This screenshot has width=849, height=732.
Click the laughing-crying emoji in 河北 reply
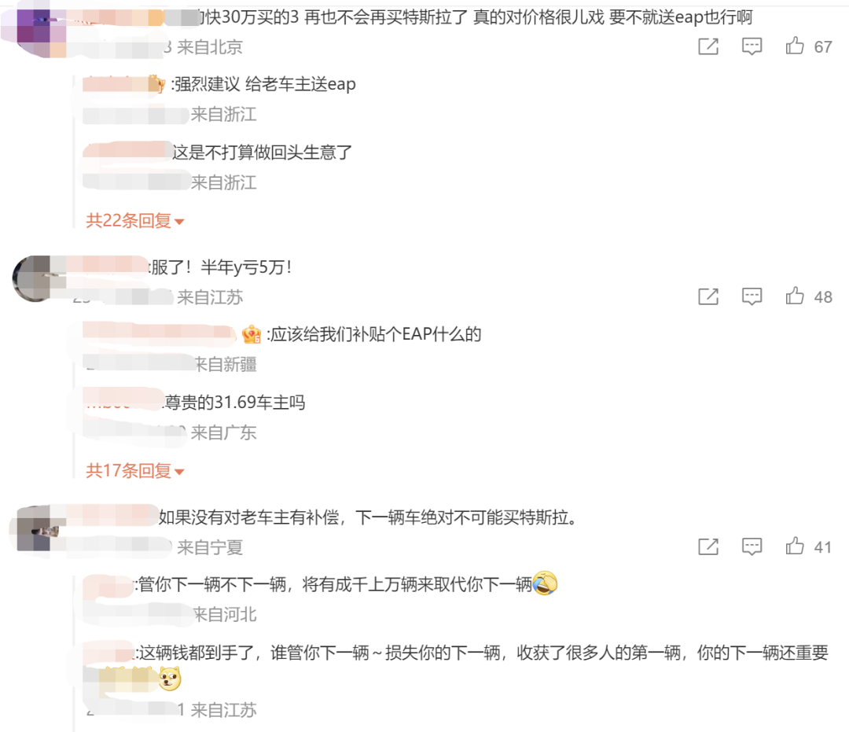(x=546, y=583)
